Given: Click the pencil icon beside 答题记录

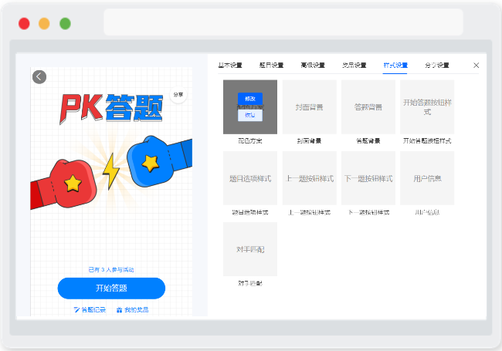Looking at the screenshot, I should tap(76, 310).
